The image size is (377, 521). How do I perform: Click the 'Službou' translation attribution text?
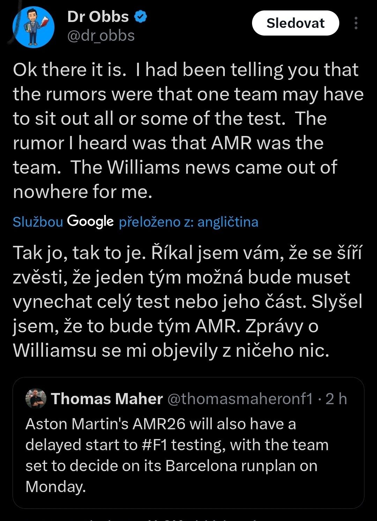(38, 222)
